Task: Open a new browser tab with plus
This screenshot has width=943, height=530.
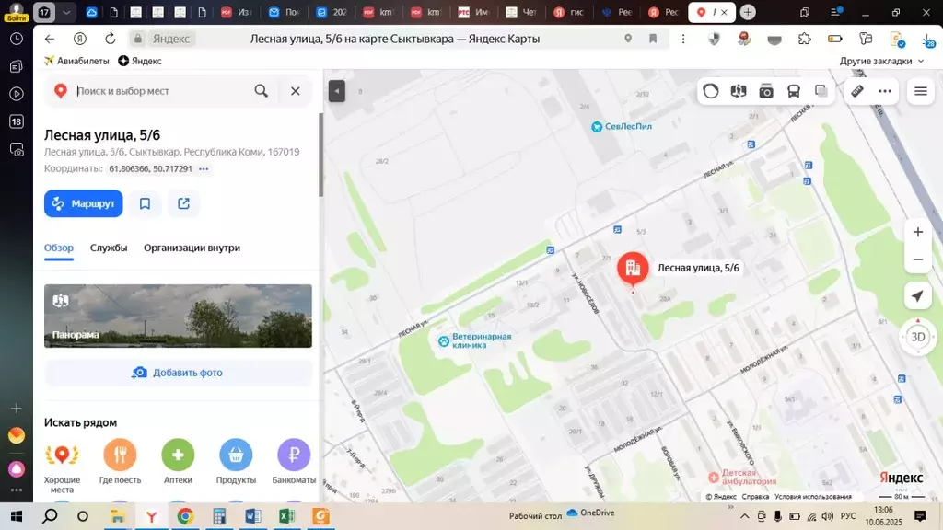Action: 748,12
